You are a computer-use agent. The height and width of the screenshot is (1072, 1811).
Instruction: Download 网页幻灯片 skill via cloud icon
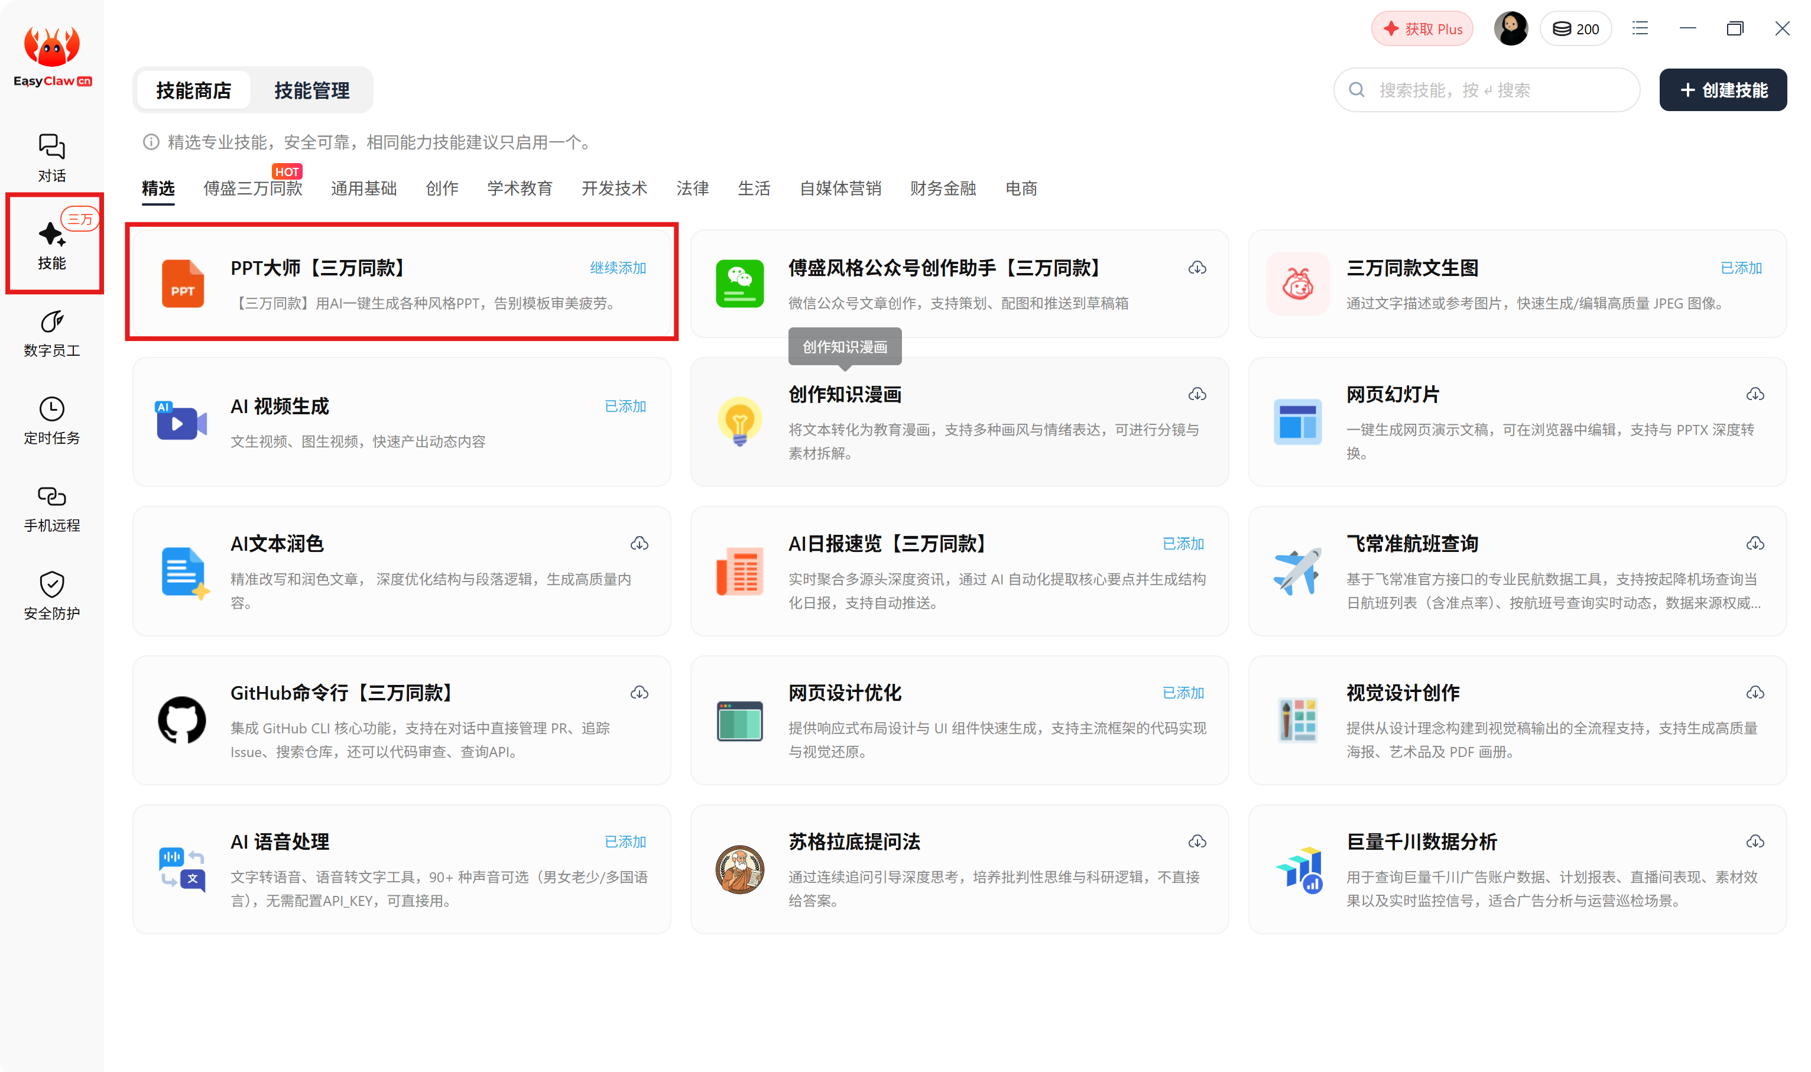click(1755, 394)
